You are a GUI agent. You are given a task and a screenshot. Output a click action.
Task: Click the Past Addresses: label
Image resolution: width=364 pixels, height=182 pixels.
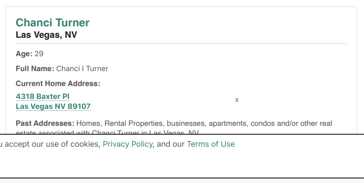[45, 123]
